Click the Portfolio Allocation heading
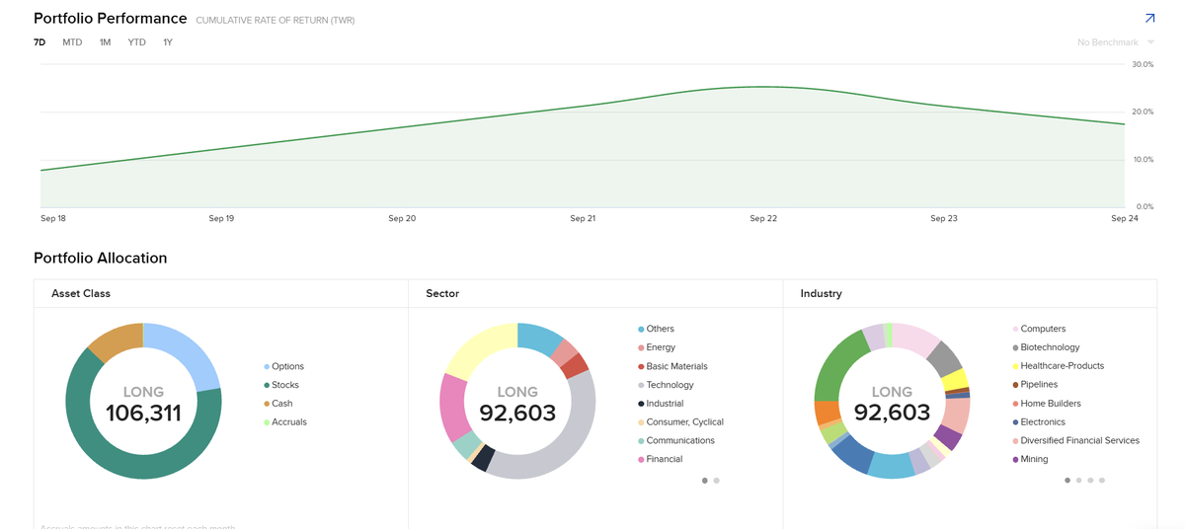Image resolution: width=1185 pixels, height=529 pixels. click(x=100, y=259)
